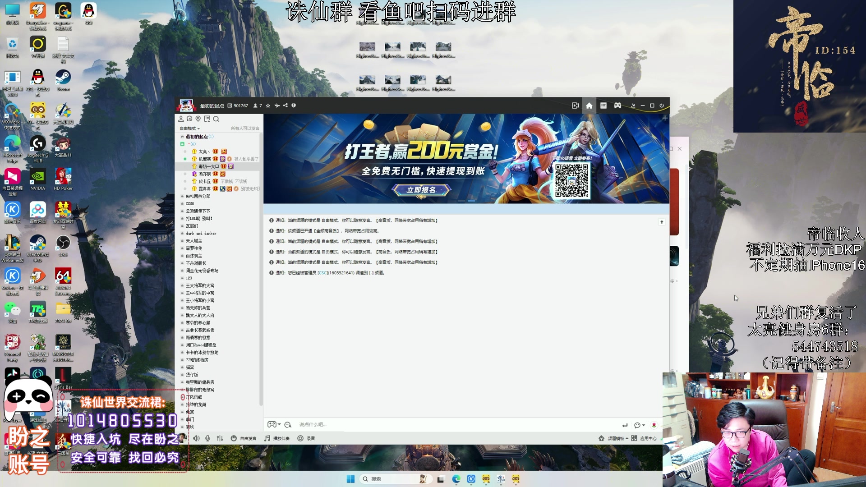Toggle the speaker volume icon
Screen dimensions: 866x487
(196, 438)
